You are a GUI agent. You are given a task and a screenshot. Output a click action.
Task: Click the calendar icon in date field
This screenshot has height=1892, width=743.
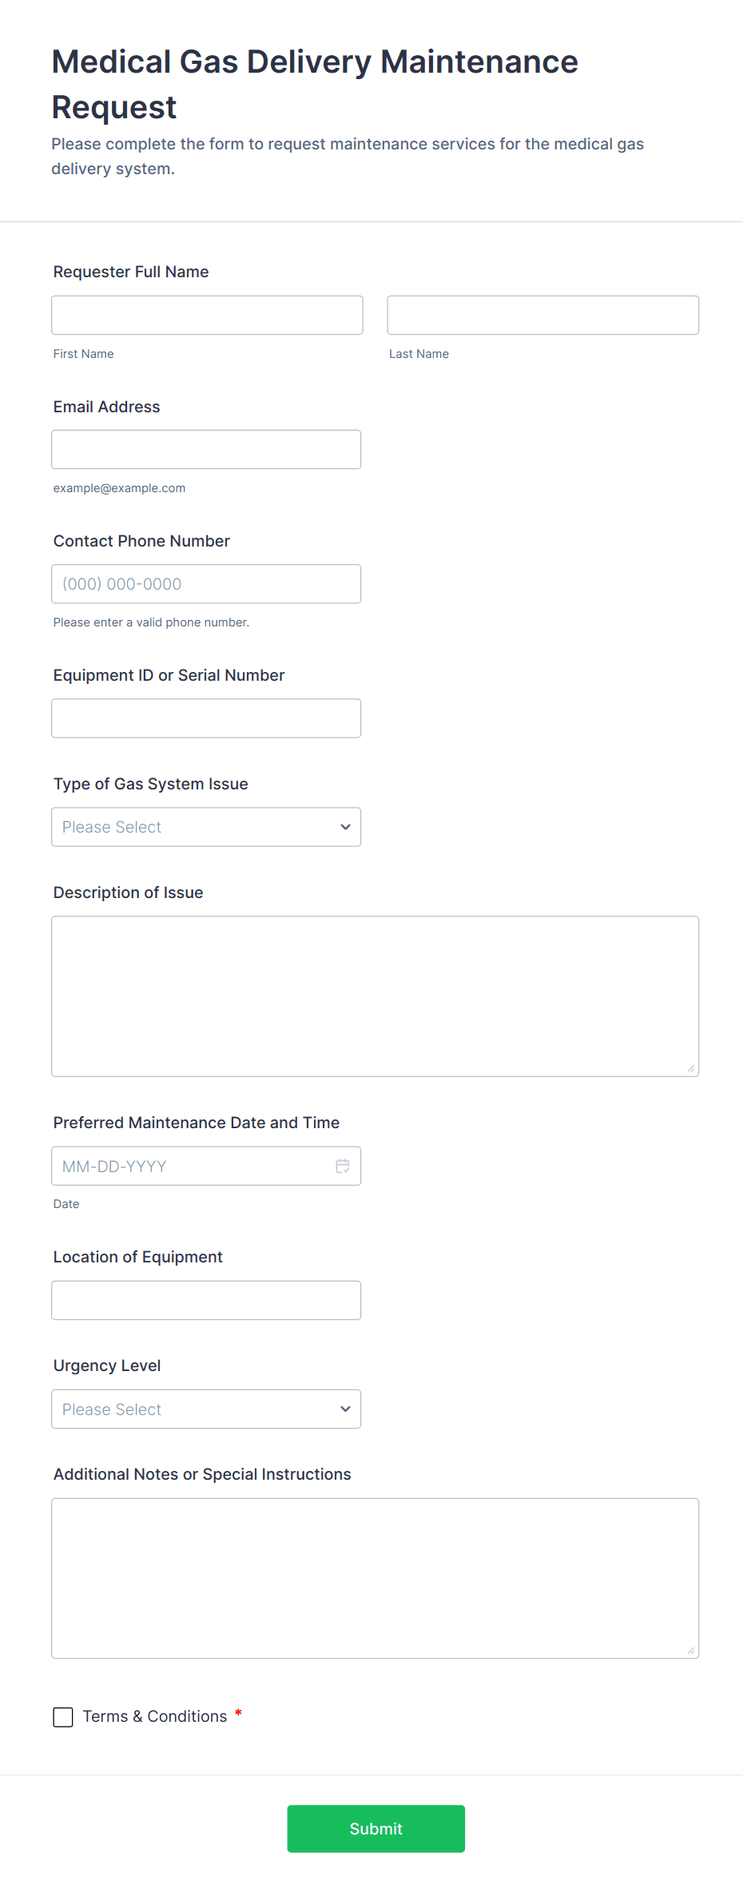click(x=343, y=1166)
